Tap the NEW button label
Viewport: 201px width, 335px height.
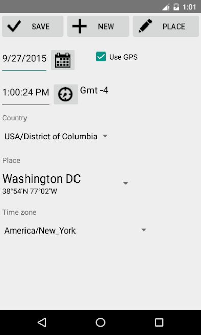(106, 27)
